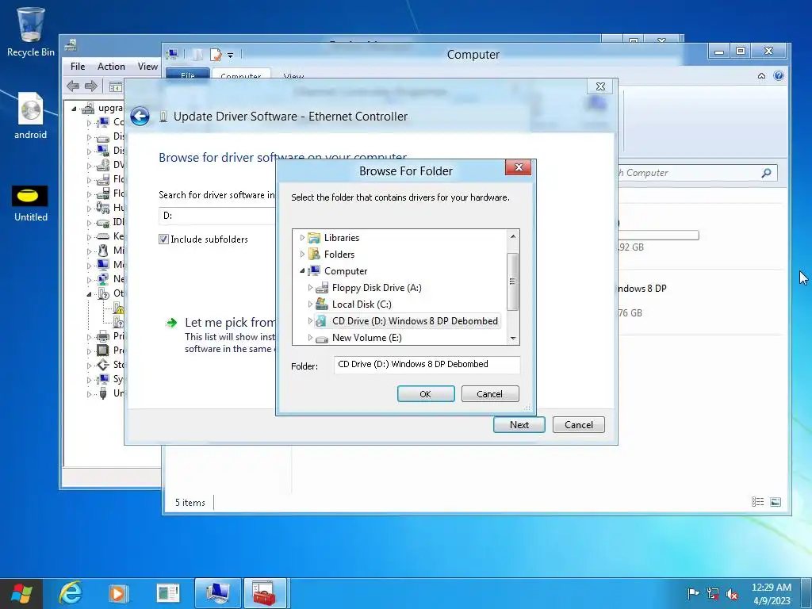Click scroll up arrow in folder tree

(513, 236)
